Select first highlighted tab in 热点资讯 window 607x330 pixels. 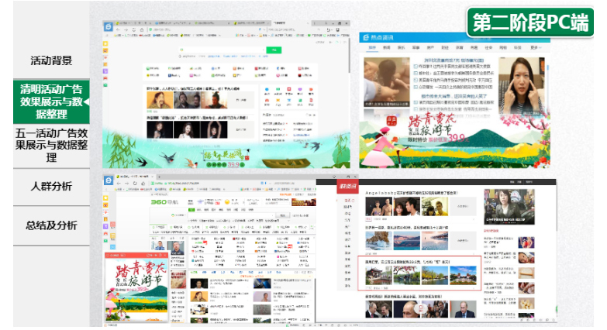pos(372,47)
